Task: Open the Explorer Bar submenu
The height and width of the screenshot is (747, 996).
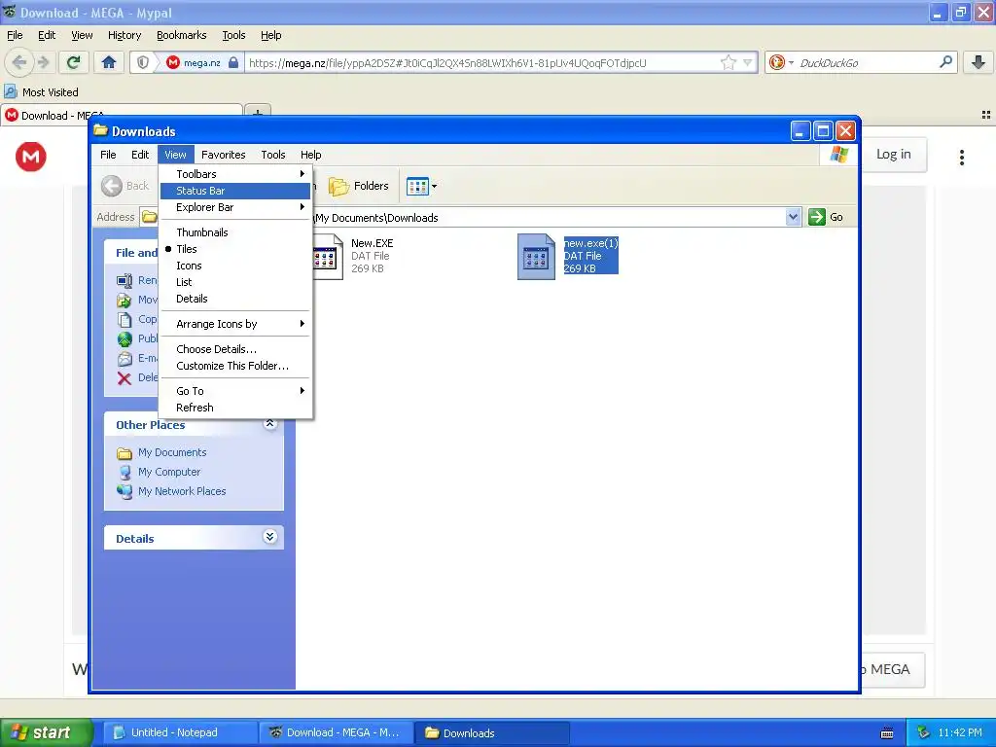Action: (235, 207)
